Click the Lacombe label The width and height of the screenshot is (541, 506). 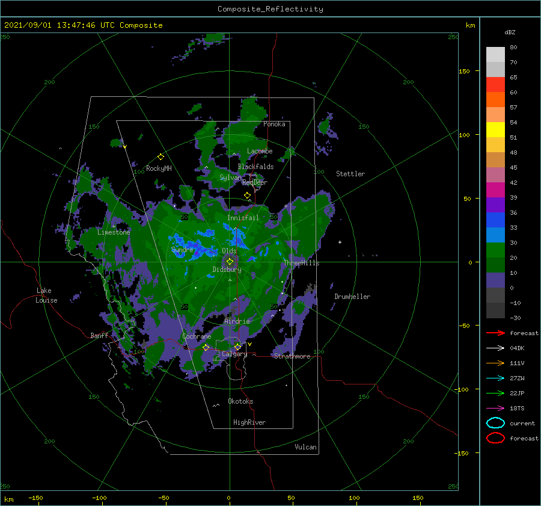coord(260,151)
